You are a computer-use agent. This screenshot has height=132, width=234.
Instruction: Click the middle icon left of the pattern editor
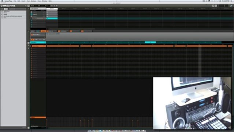coord(29,45)
